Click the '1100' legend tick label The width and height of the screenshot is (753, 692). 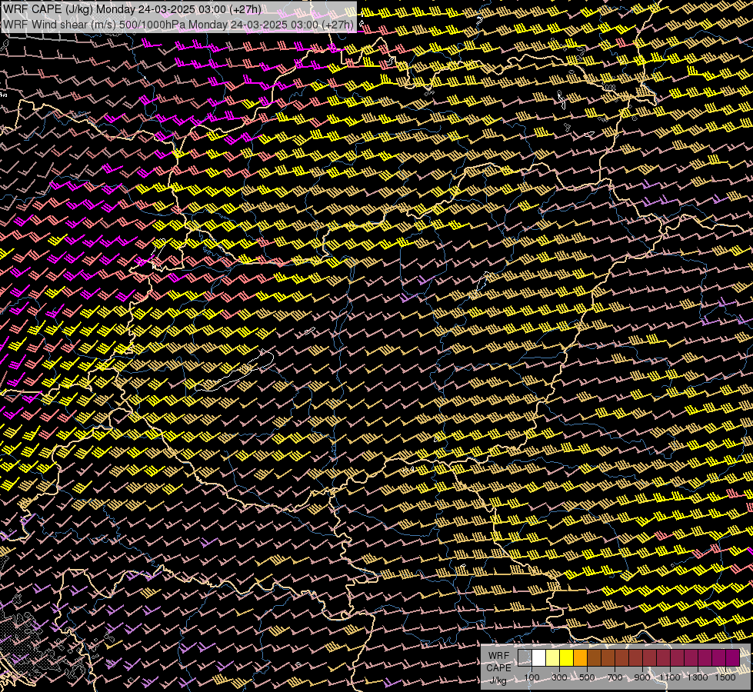[669, 677]
